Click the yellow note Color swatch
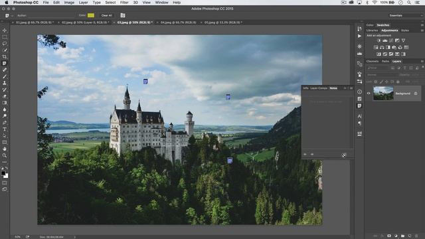This screenshot has width=425, height=239. tap(91, 15)
